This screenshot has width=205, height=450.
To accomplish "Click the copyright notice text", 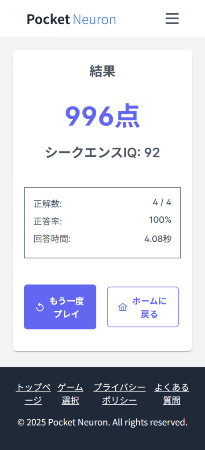I will 102,422.
